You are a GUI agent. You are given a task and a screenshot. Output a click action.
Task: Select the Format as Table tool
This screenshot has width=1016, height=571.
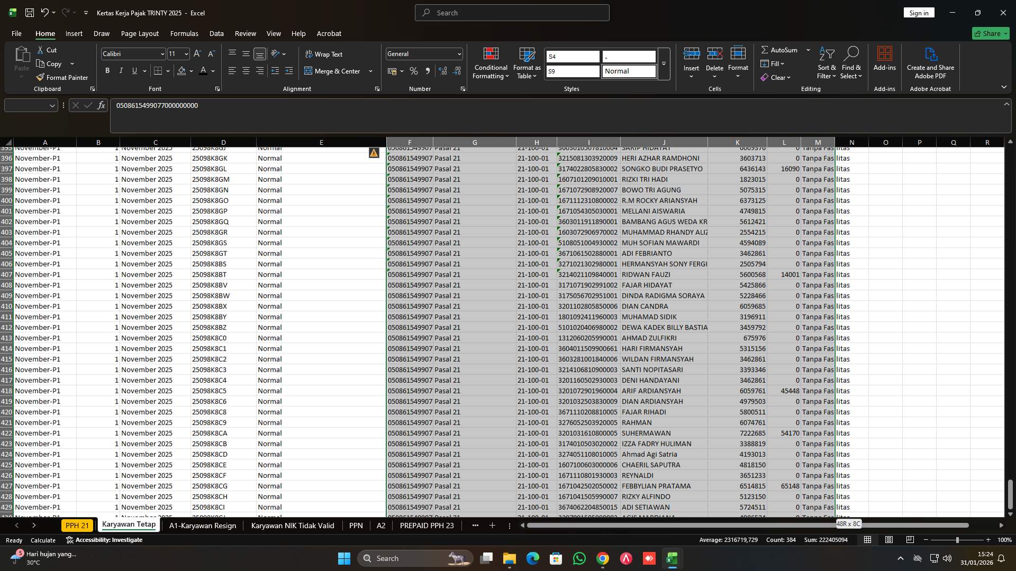(x=526, y=63)
